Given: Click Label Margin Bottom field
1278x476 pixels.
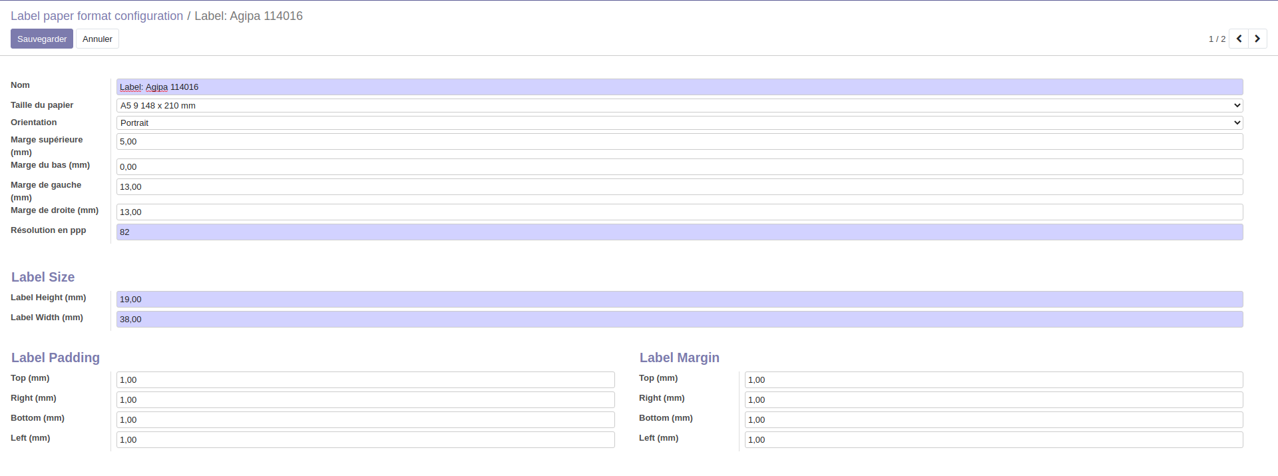Looking at the screenshot, I should click(993, 419).
